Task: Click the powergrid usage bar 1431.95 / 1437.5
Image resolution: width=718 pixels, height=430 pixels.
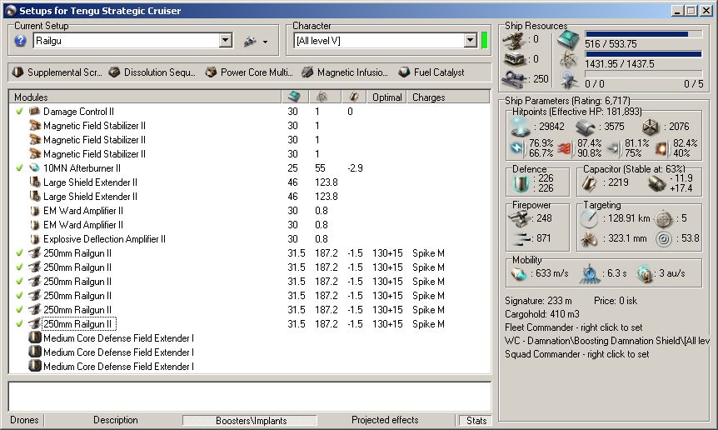Action: [x=644, y=54]
